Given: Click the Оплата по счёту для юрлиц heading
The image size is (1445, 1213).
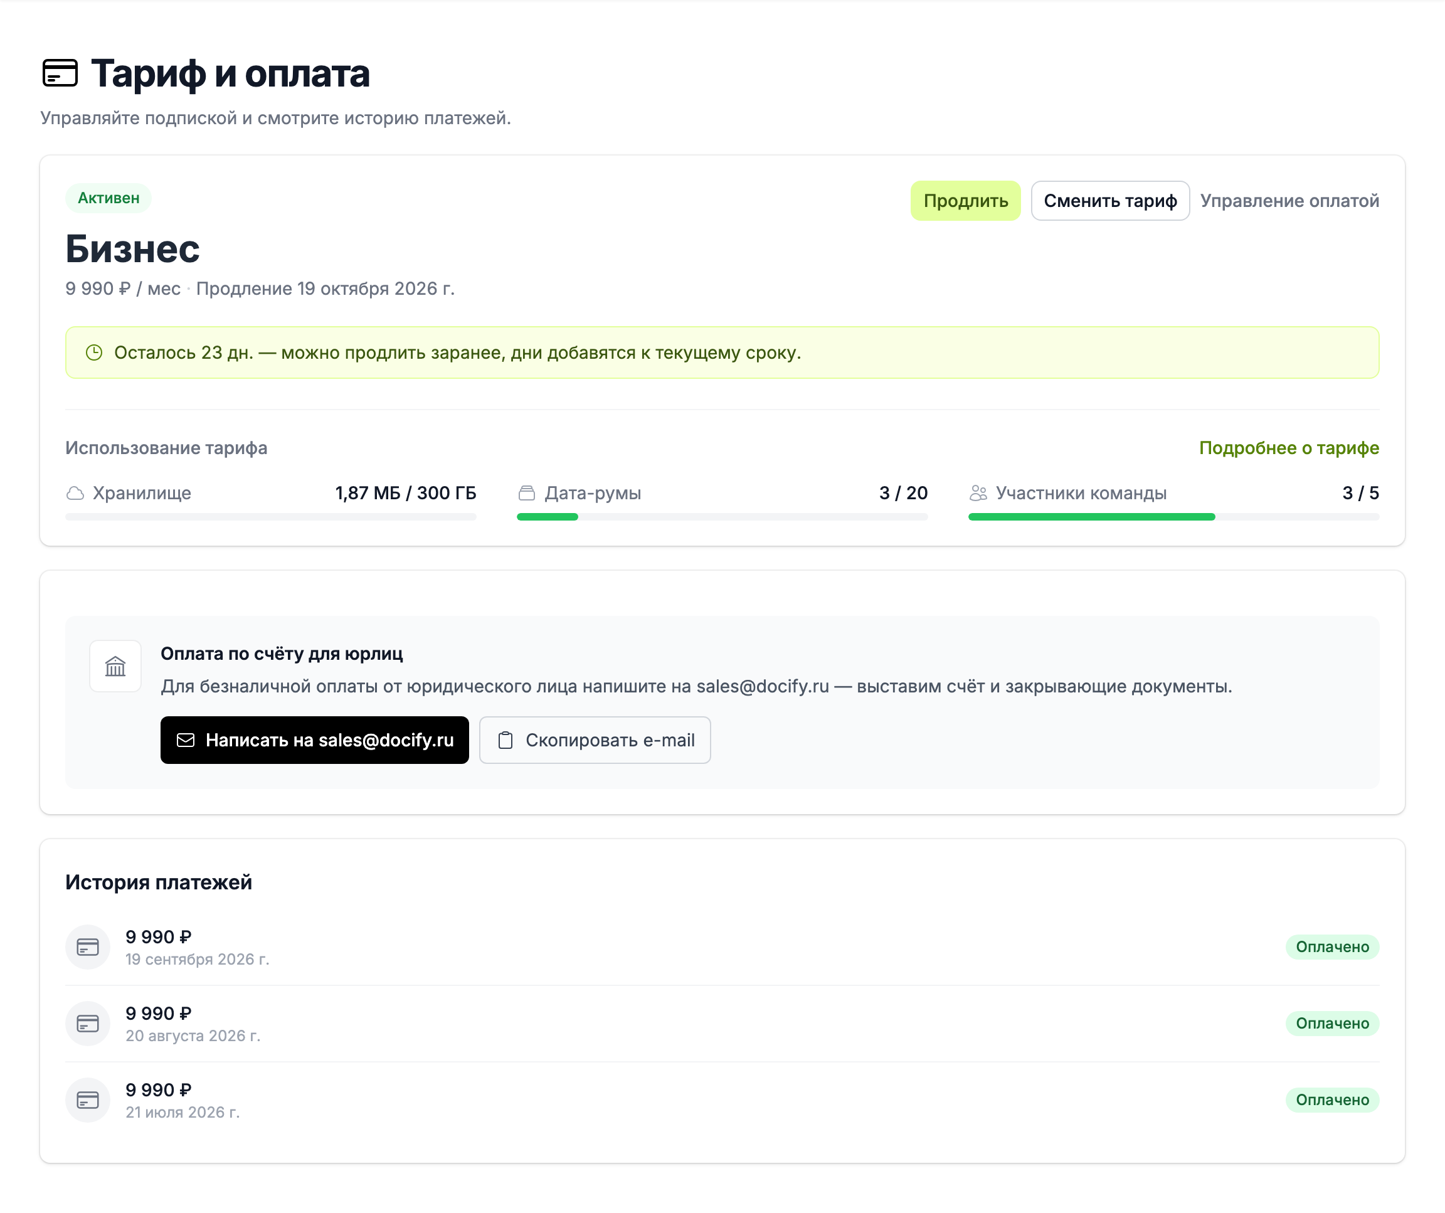Looking at the screenshot, I should pyautogui.click(x=282, y=654).
